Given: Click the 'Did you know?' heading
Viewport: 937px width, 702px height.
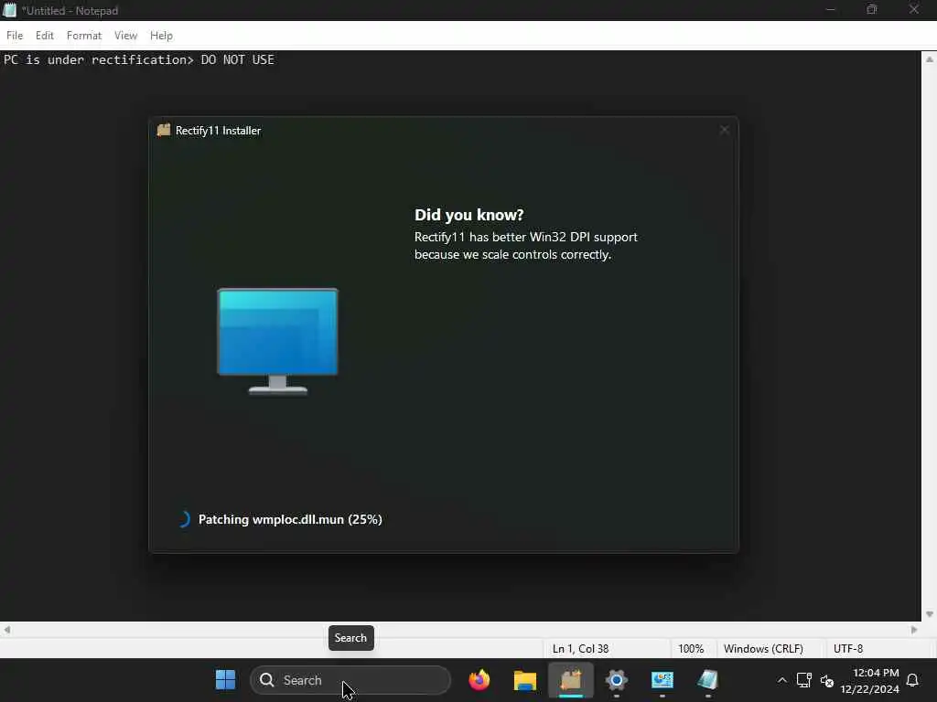Looking at the screenshot, I should (x=468, y=215).
